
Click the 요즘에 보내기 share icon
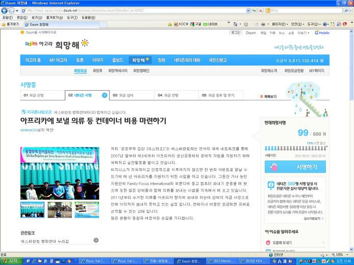(x=268, y=243)
